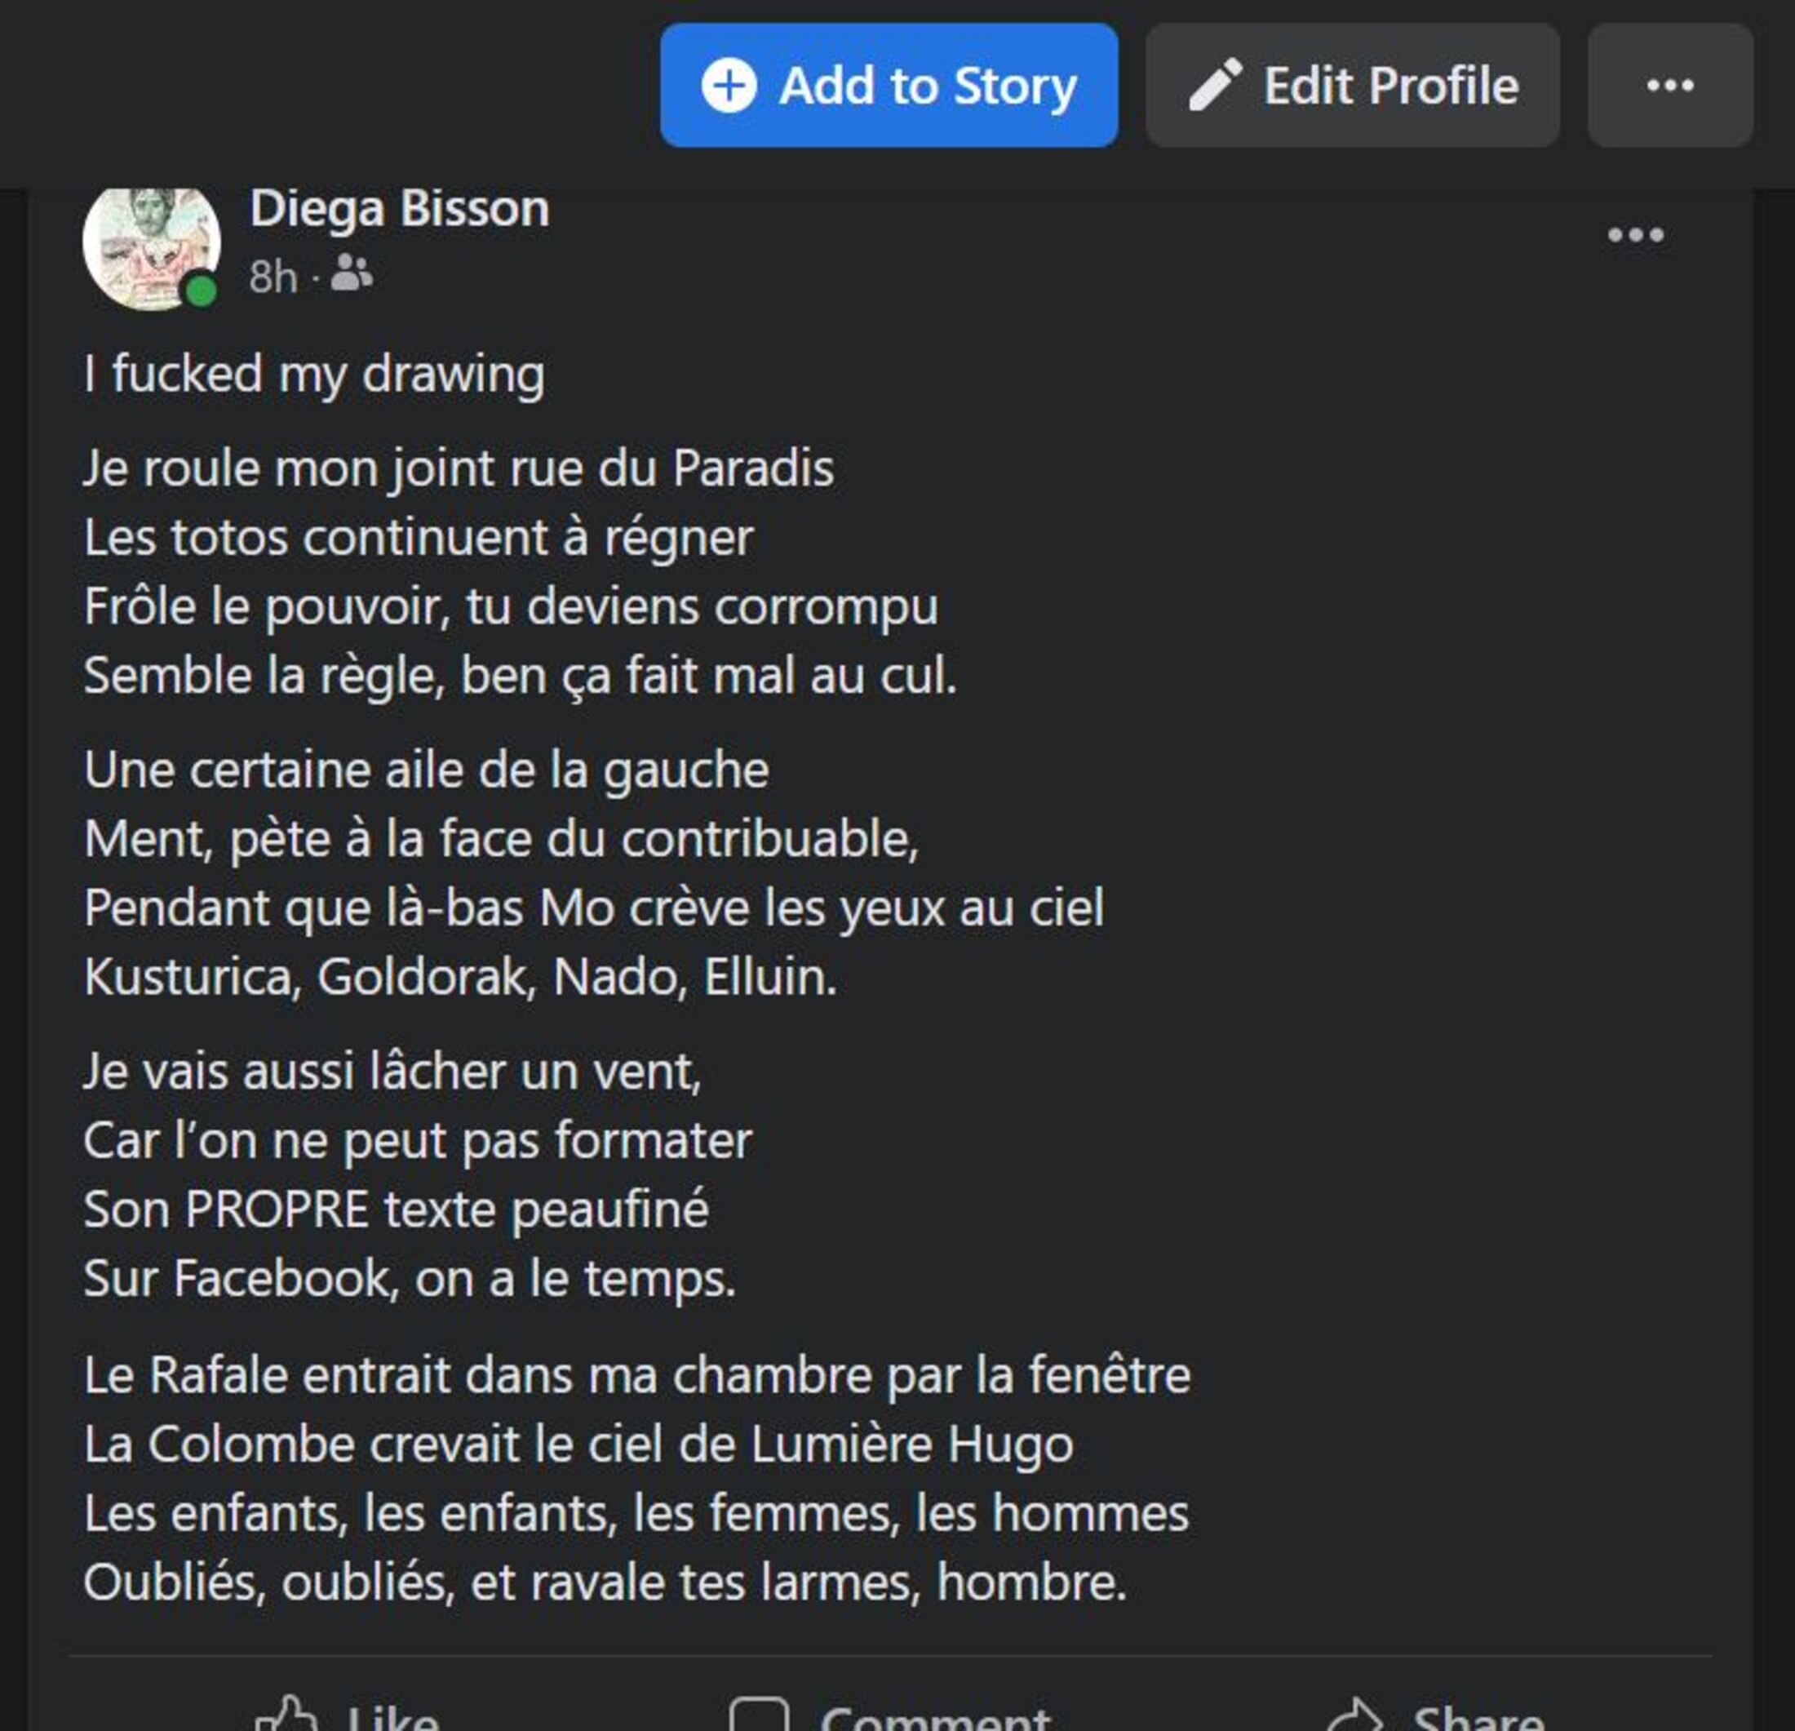The width and height of the screenshot is (1795, 1731).
Task: Click the Share arrow icon
Action: tap(1354, 1716)
